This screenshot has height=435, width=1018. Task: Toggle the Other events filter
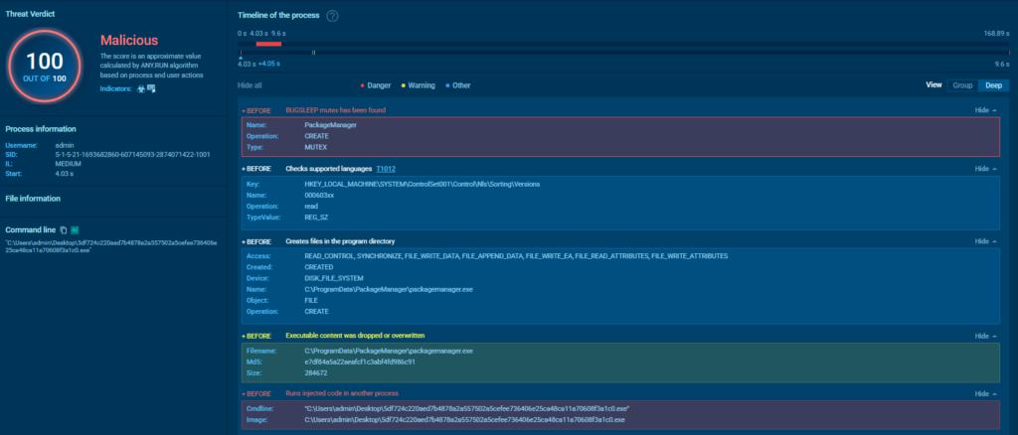459,85
